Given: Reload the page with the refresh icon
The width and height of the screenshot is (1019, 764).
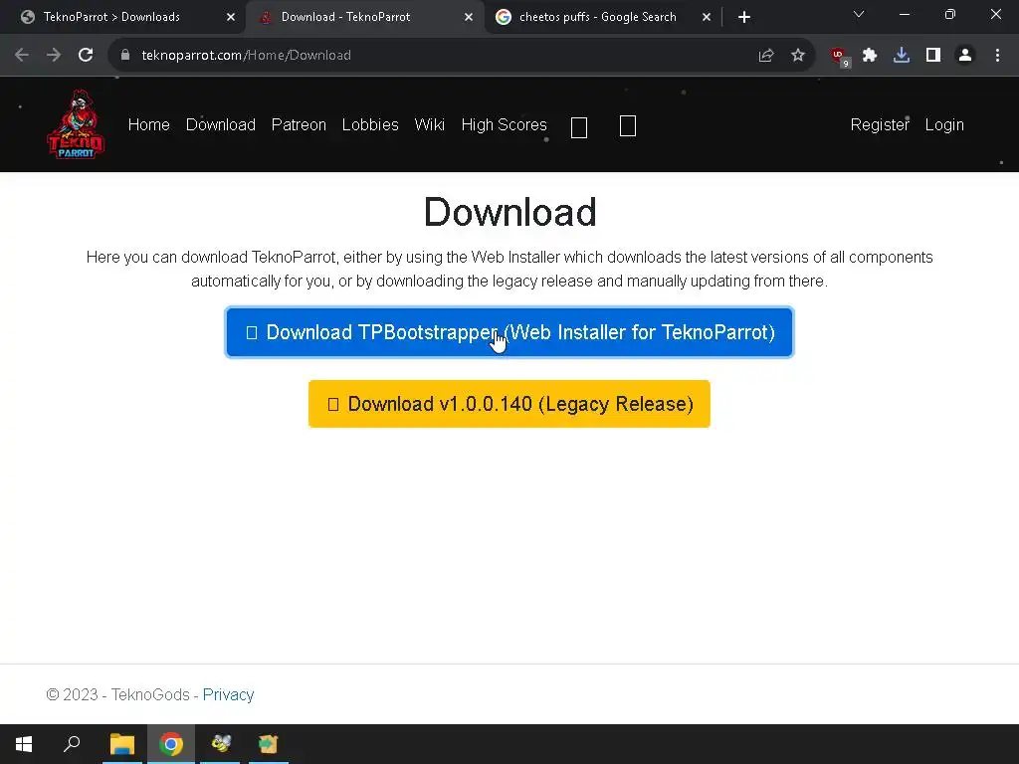Looking at the screenshot, I should (x=86, y=56).
